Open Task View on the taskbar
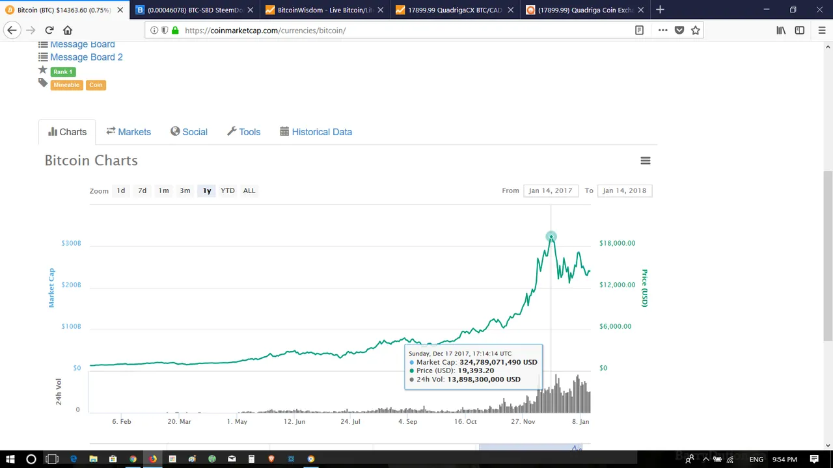Screen dimensions: 833x468 coord(52,459)
